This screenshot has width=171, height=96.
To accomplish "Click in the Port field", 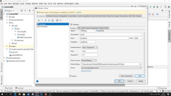I will click(138, 38).
